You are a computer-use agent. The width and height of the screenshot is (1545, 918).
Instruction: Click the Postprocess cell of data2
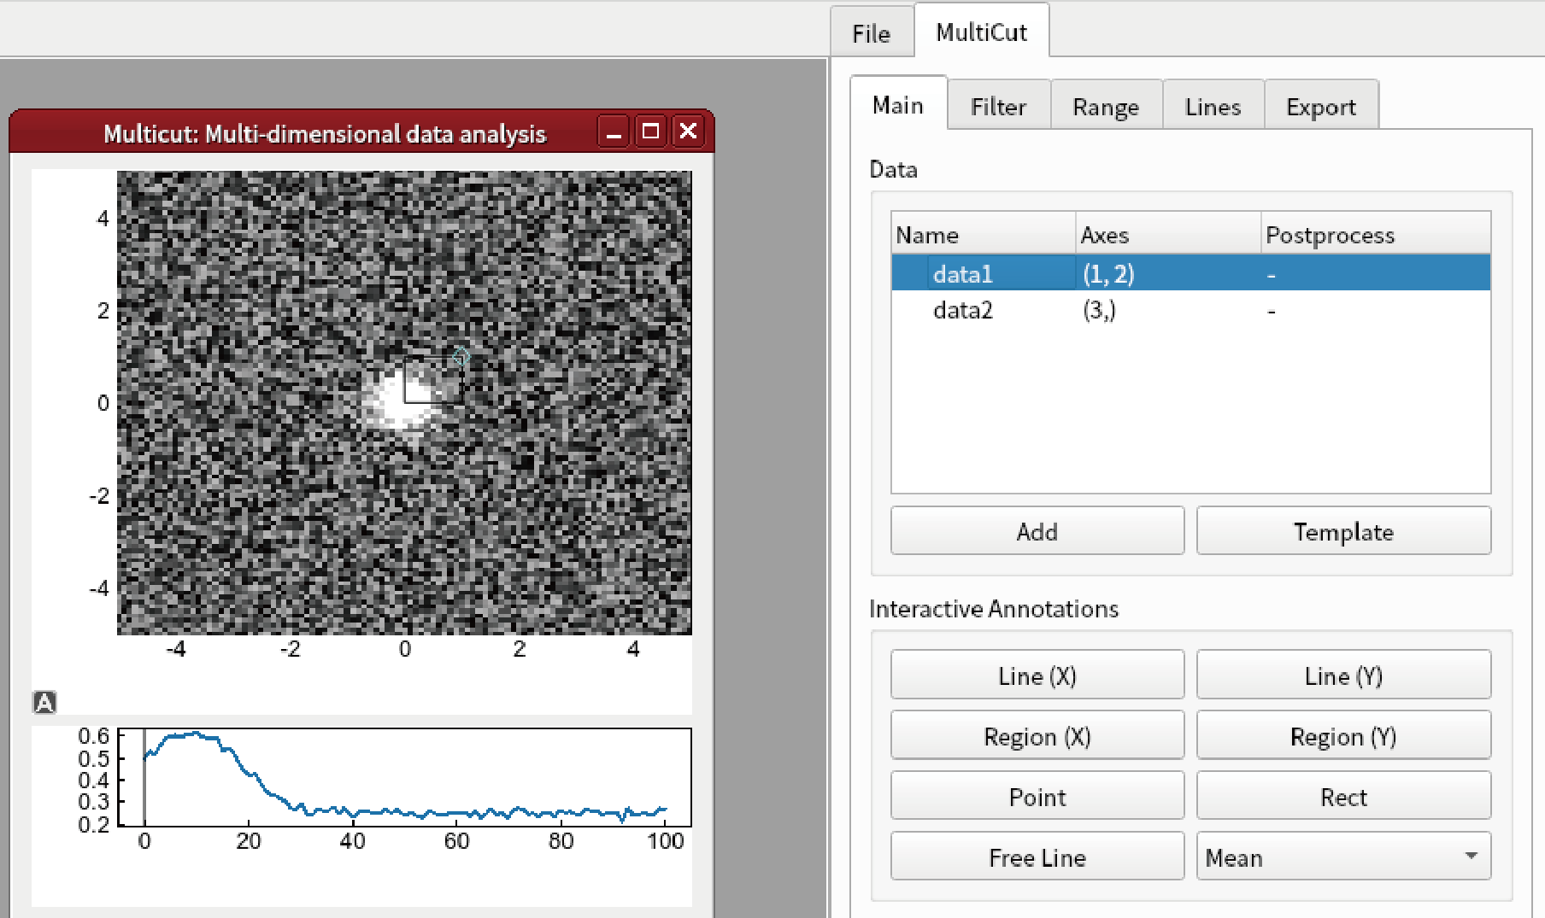pos(1376,309)
